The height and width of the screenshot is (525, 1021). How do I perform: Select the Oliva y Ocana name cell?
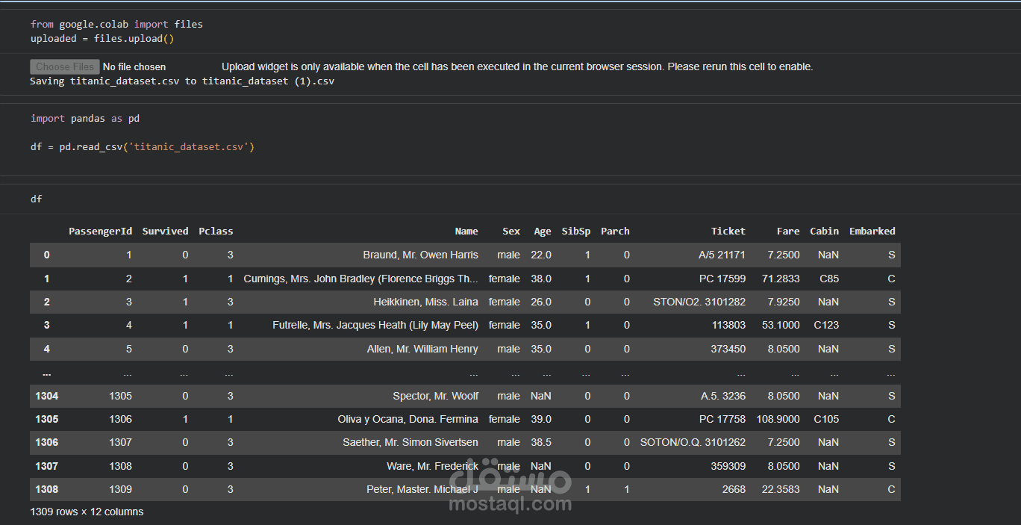click(408, 419)
